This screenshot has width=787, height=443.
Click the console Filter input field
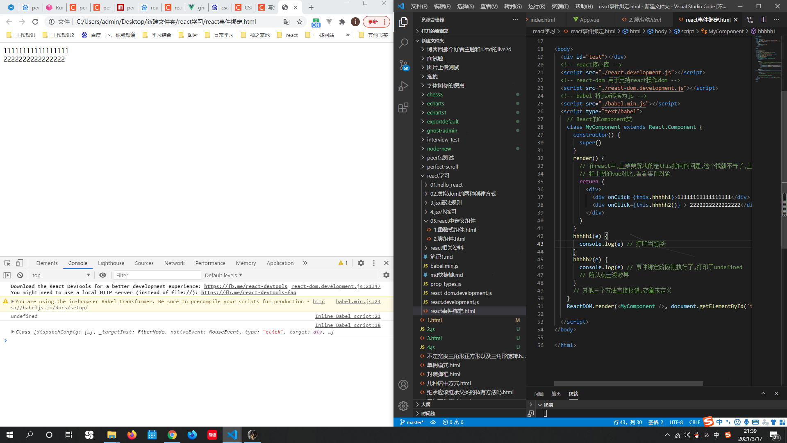[157, 275]
